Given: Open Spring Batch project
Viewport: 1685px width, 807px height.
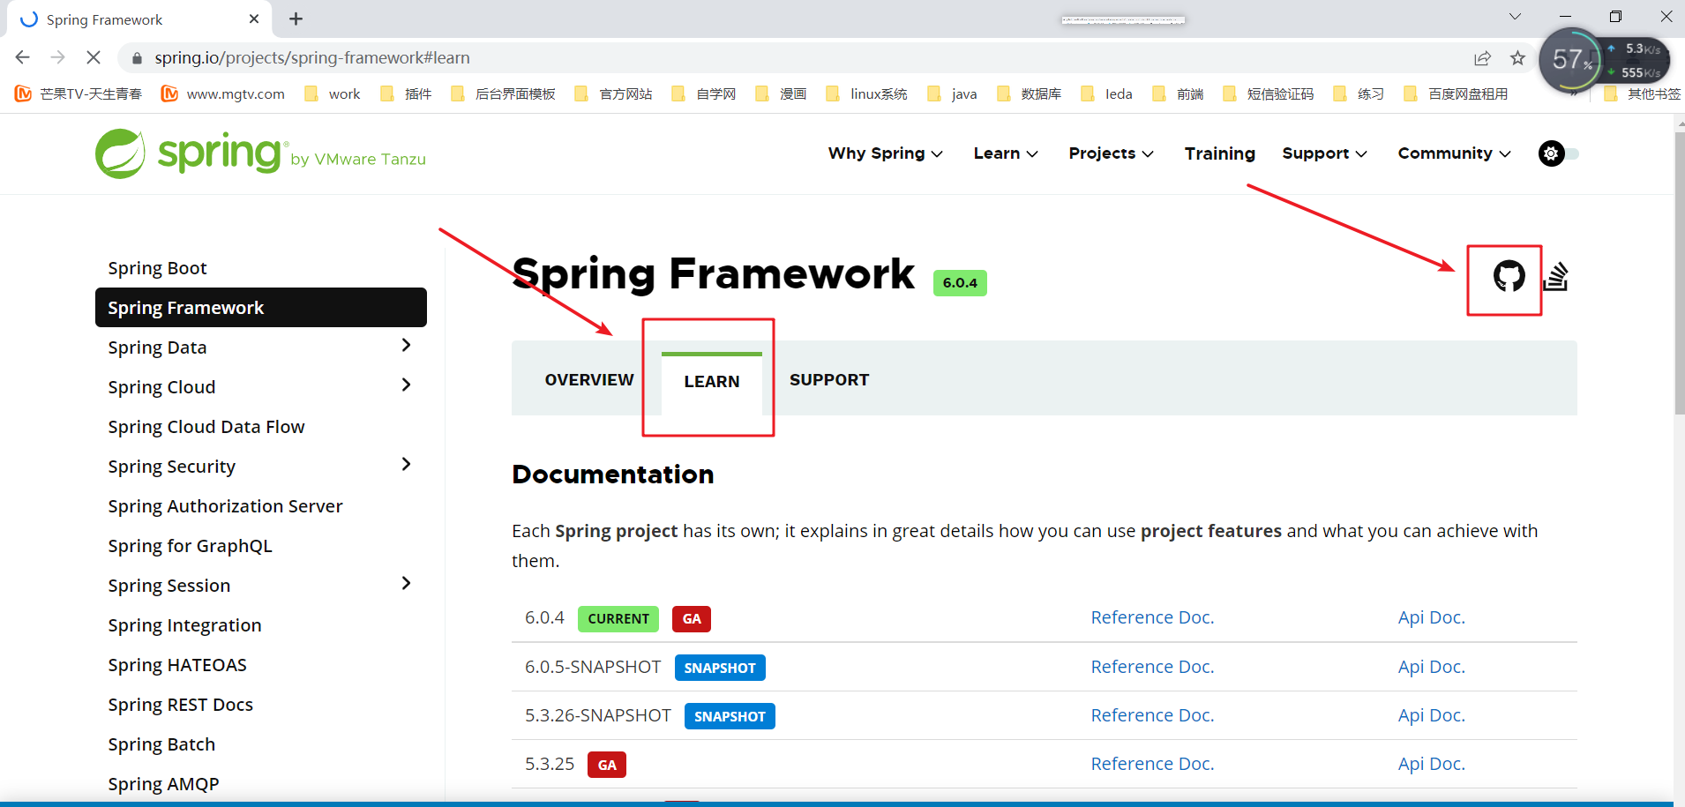Looking at the screenshot, I should (x=161, y=744).
